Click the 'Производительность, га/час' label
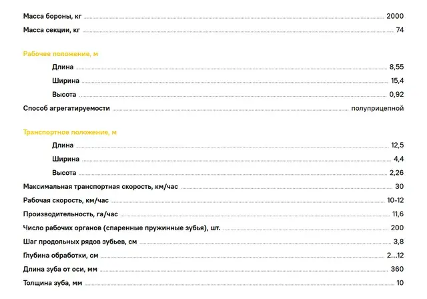 coord(71,214)
